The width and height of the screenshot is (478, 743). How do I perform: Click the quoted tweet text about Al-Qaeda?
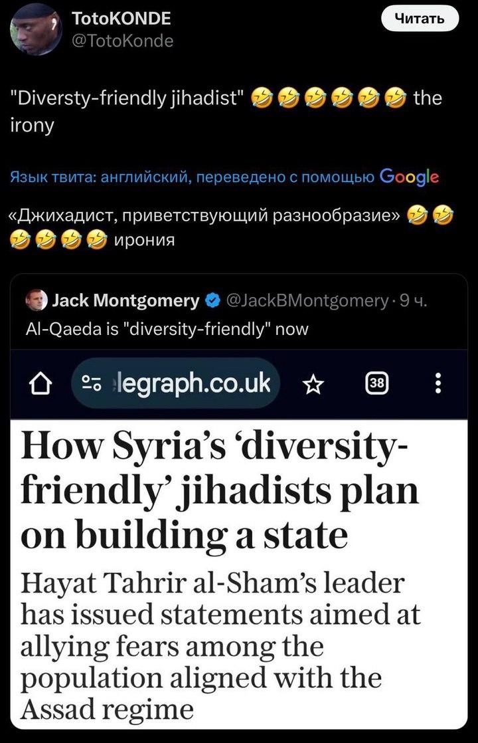point(167,329)
